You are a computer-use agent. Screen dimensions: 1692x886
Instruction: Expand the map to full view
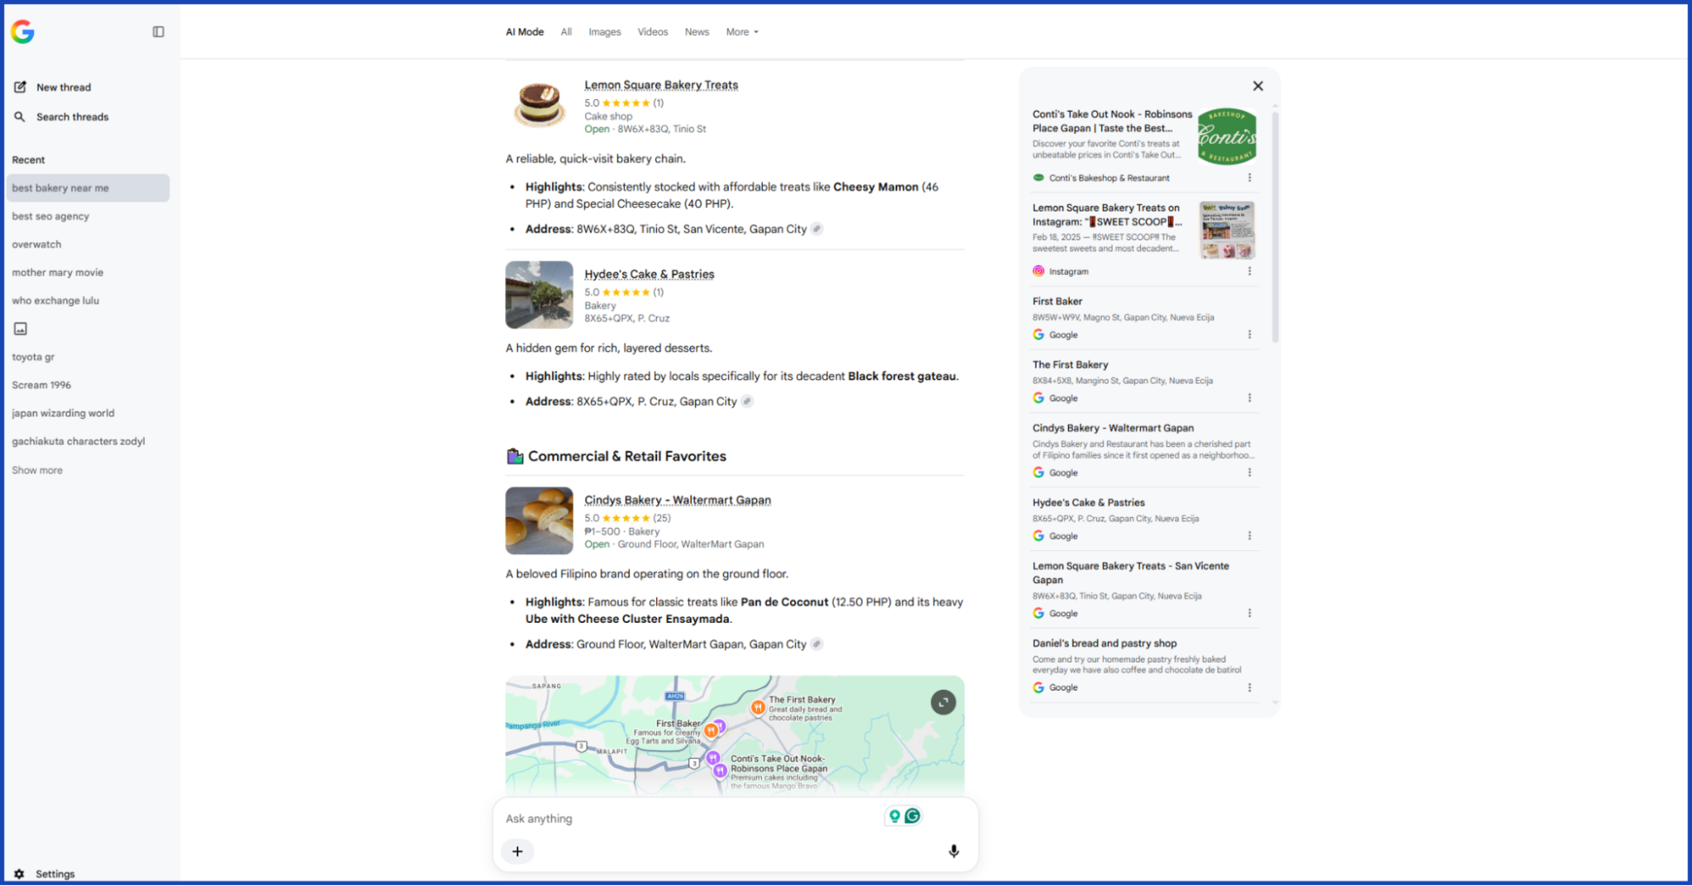[943, 702]
